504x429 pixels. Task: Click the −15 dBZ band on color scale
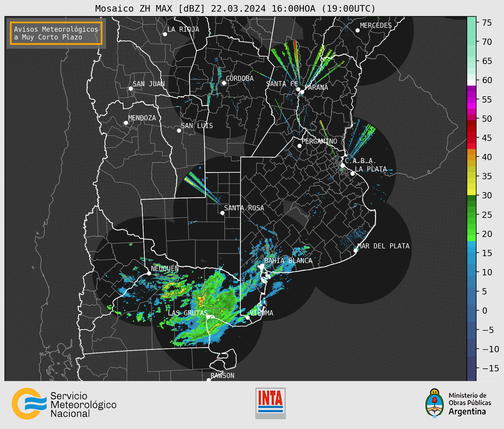(x=471, y=368)
